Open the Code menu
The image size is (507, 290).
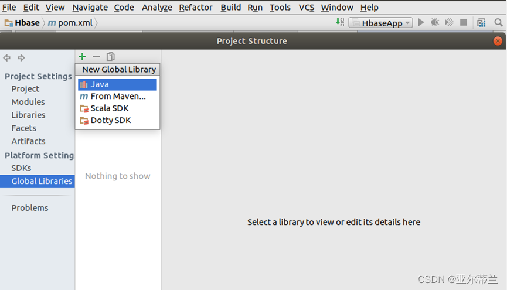coord(124,8)
